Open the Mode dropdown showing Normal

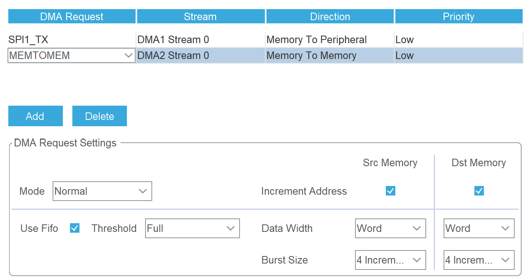(102, 192)
